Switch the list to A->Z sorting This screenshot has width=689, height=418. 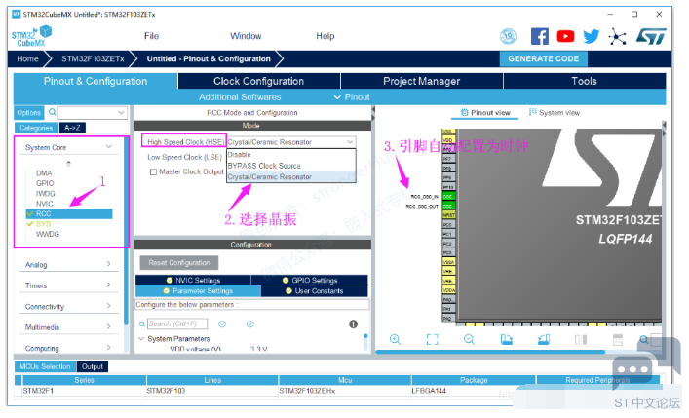coord(72,128)
